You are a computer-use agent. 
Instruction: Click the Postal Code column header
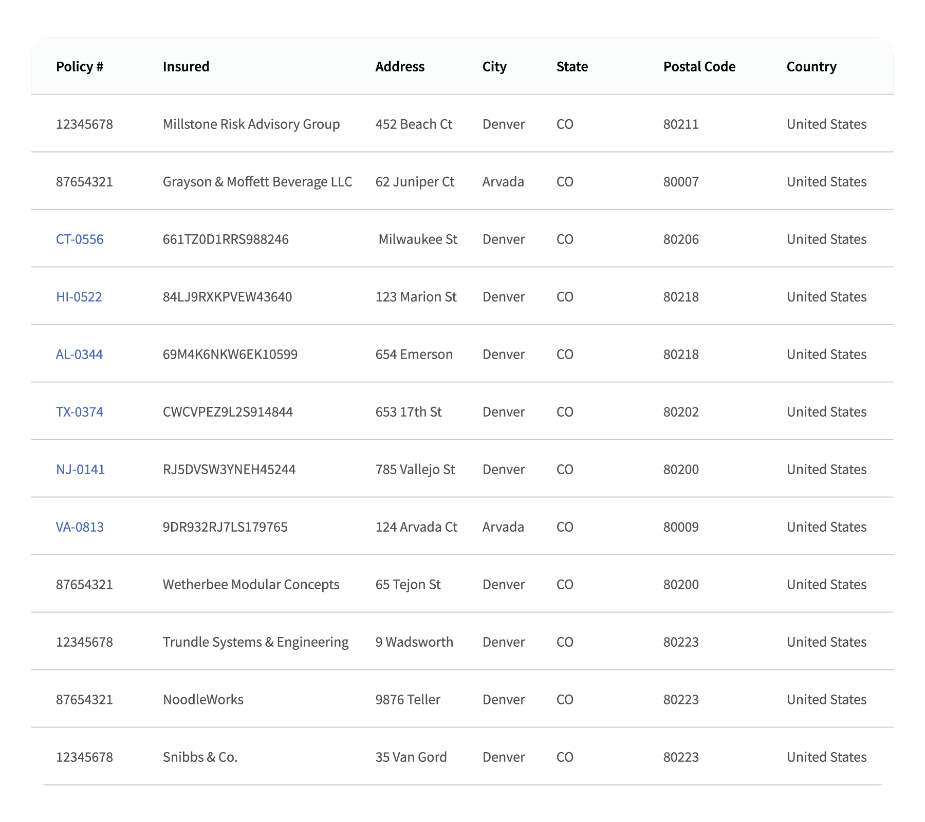coord(699,66)
